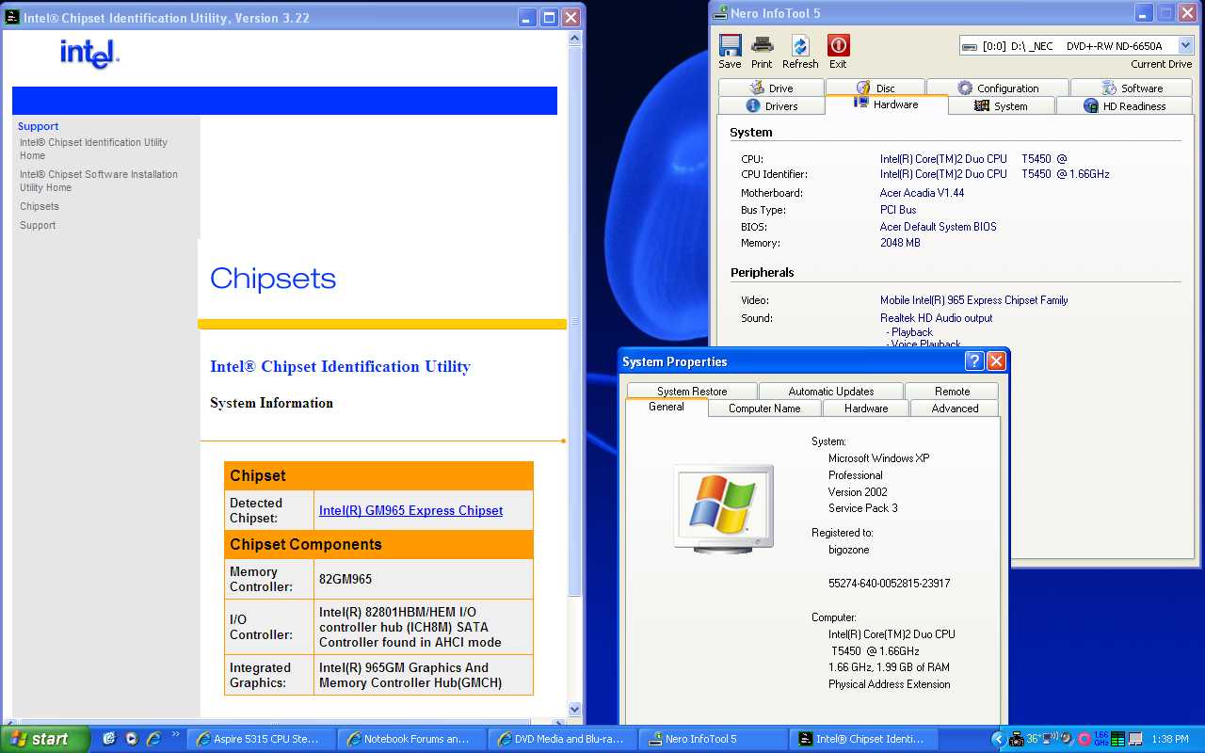This screenshot has width=1205, height=753.
Task: Click the 'Acer Acadia V1.44' motherboard value
Action: tap(922, 193)
